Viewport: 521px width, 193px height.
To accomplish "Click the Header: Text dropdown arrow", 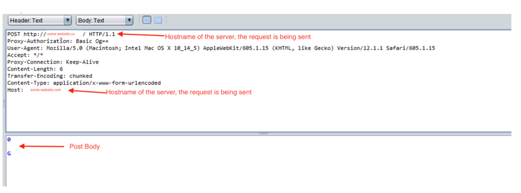I will tap(68, 20).
